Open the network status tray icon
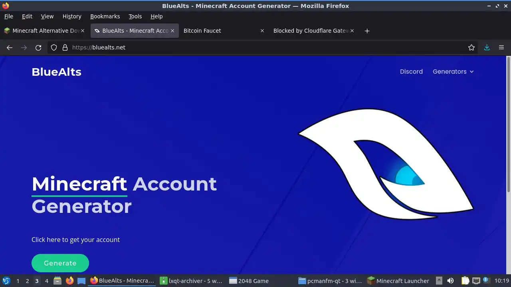This screenshot has height=287, width=511. point(476,281)
